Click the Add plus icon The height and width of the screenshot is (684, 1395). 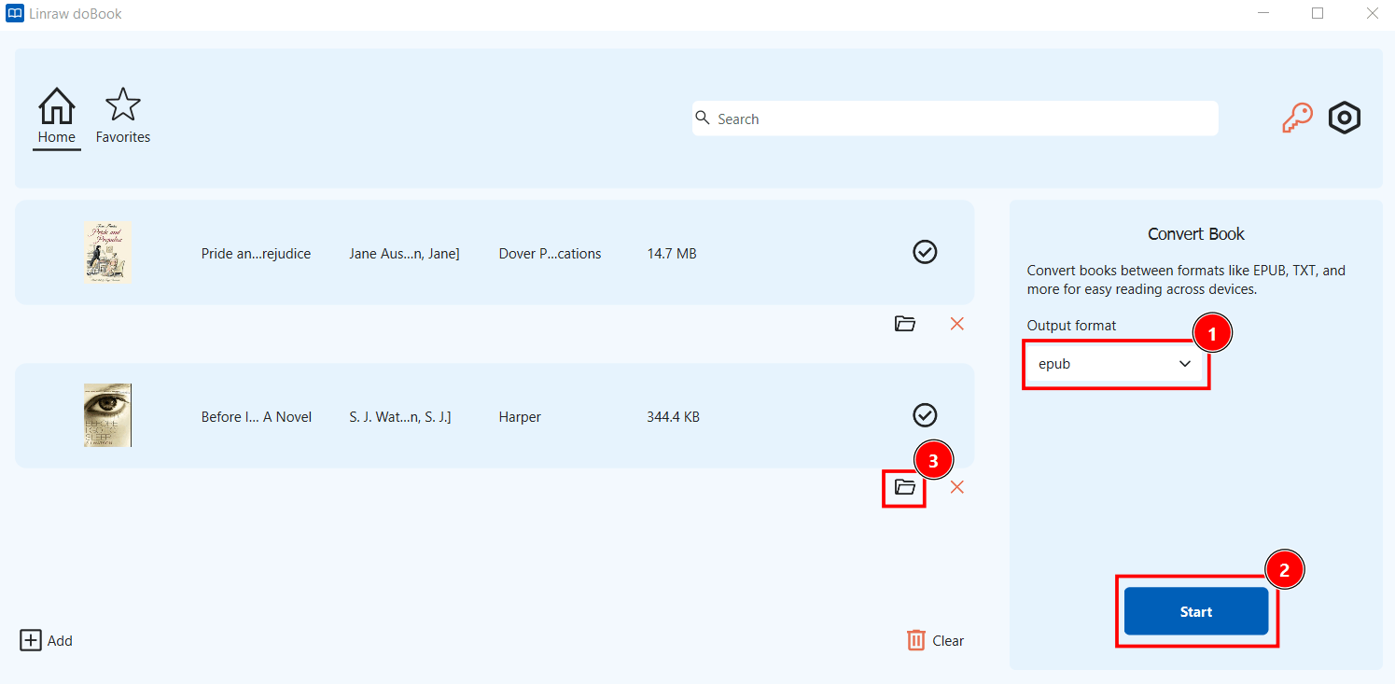tap(31, 640)
